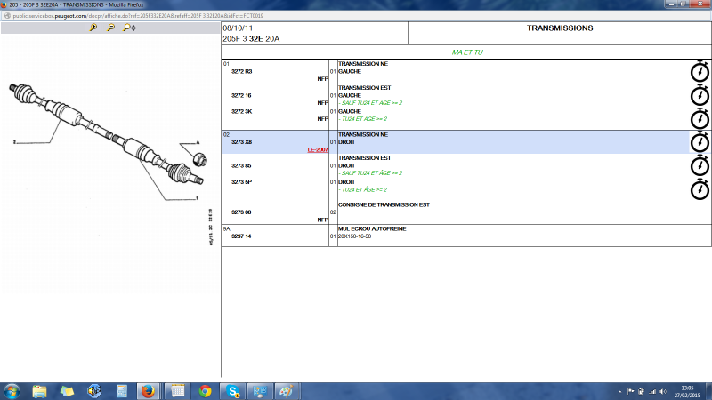This screenshot has height=400, width=712.
Task: Open the volume speaker tray icon
Action: [663, 391]
